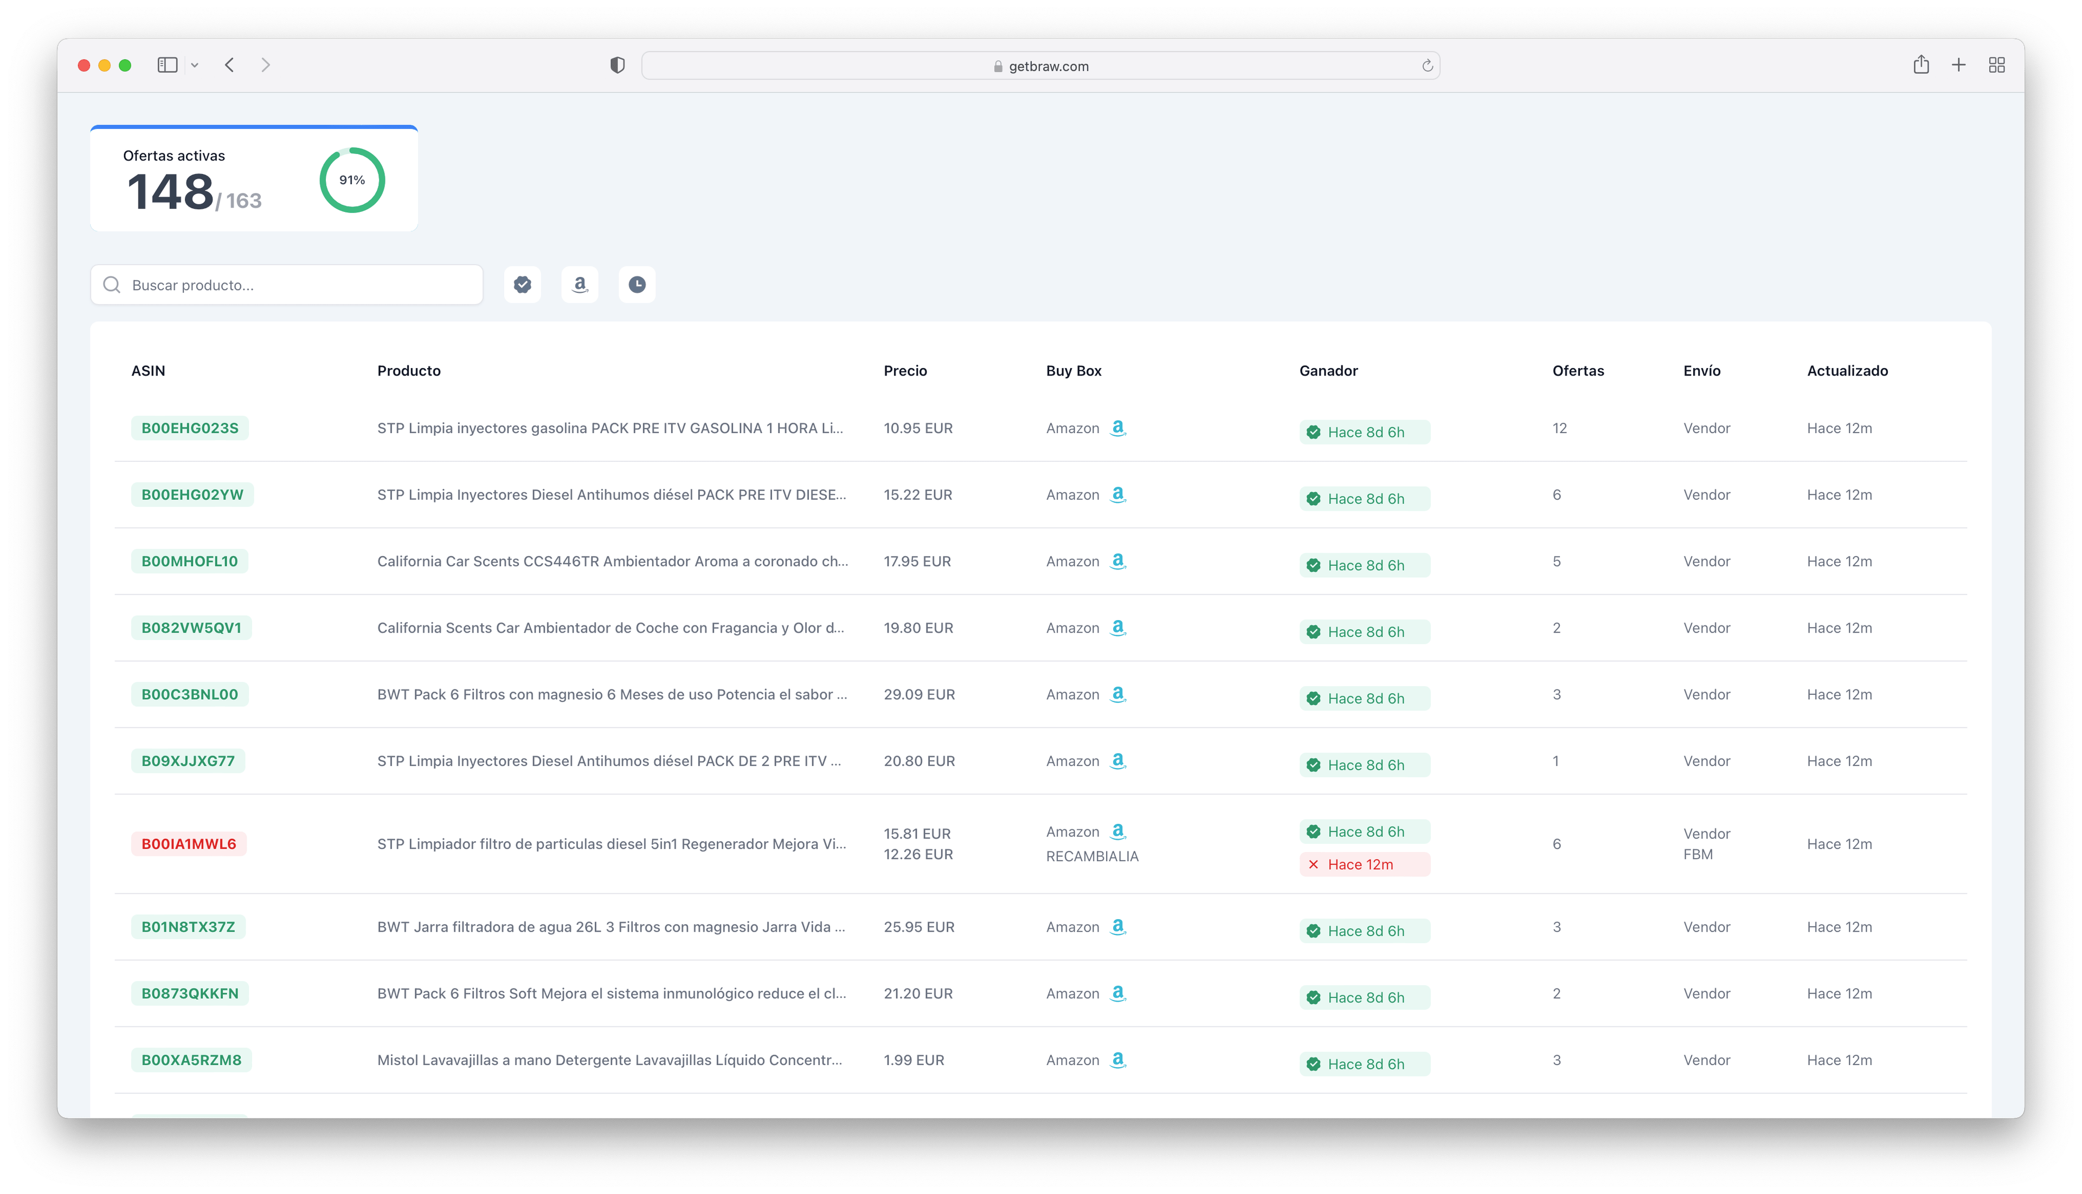Sort by the Actualizado column header
Screen dimensions: 2082x1194
[x=1847, y=371]
